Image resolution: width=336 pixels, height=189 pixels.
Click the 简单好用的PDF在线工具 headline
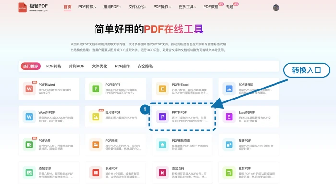tap(149, 29)
